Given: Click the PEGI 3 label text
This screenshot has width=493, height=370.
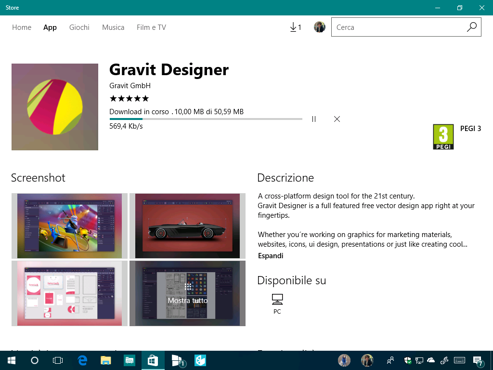Looking at the screenshot, I should point(471,128).
